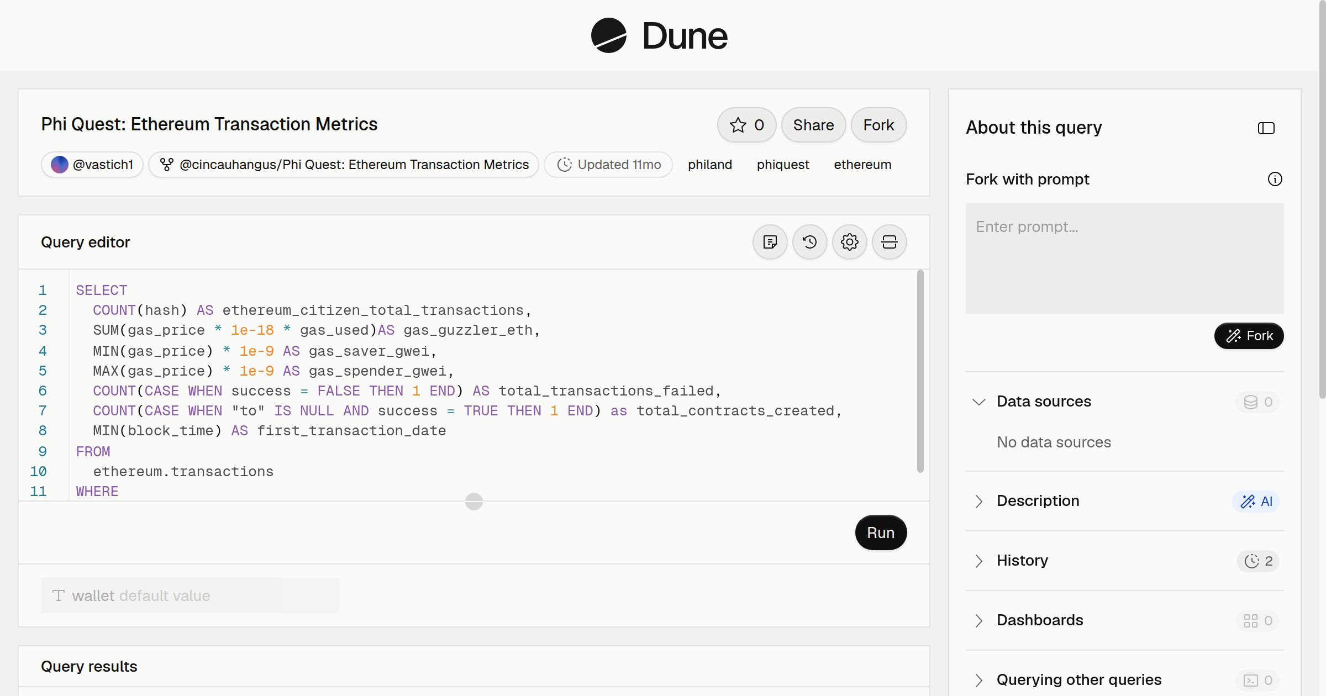The width and height of the screenshot is (1326, 696).
Task: Click the Share button
Action: (x=813, y=125)
